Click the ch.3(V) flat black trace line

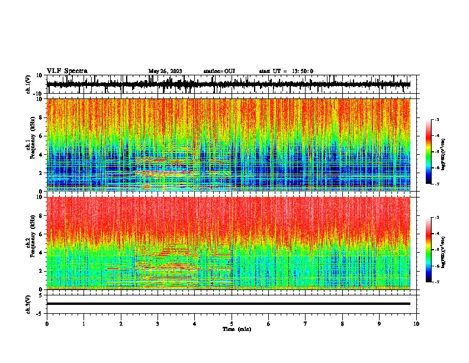coord(229,304)
